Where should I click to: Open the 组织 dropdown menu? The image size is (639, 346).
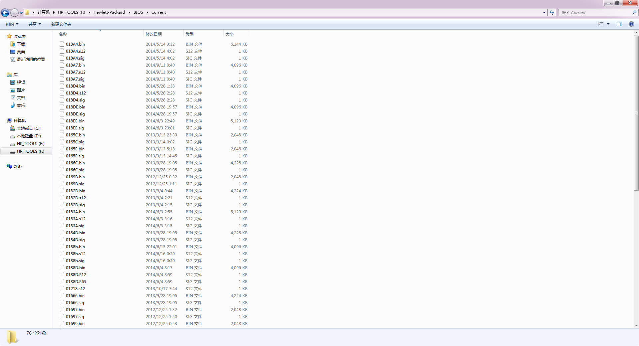12,24
